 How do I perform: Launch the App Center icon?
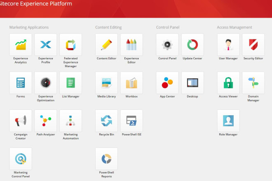point(167,83)
